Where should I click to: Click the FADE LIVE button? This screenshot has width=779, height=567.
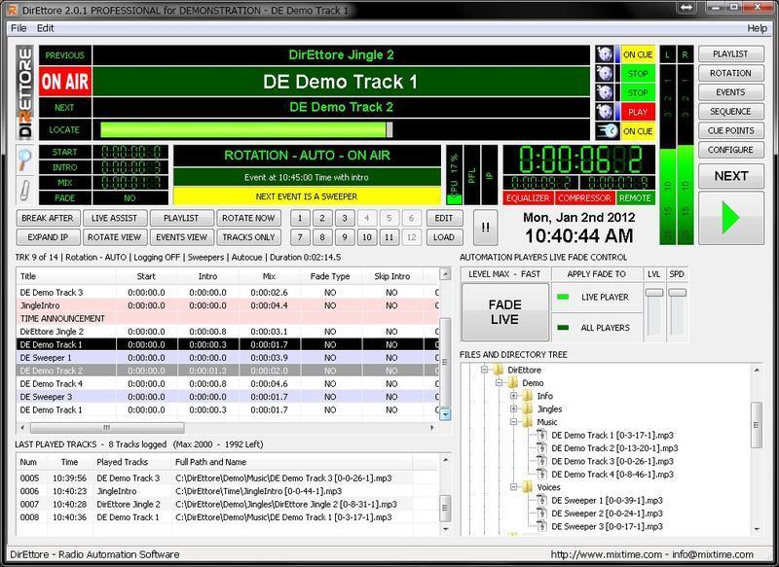point(504,312)
